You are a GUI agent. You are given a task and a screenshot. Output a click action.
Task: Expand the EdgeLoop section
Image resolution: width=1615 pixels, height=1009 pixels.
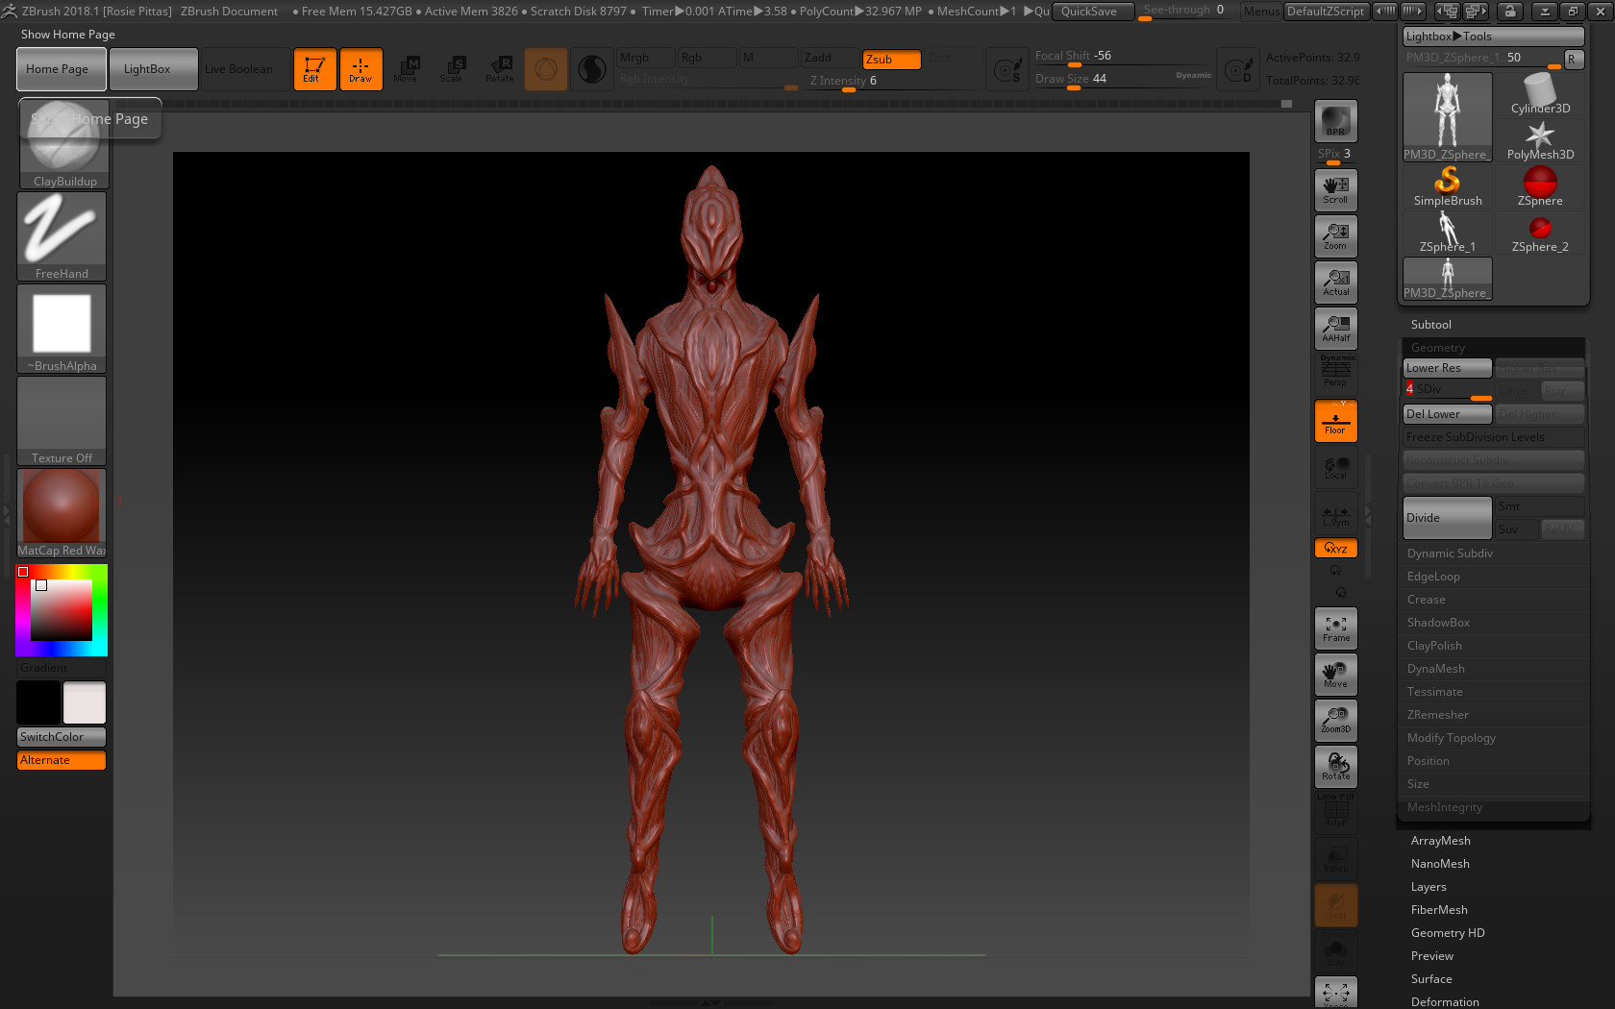coord(1433,577)
